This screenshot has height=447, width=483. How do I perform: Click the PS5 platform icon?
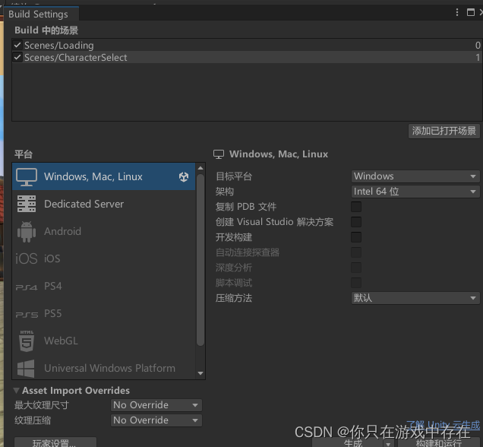[27, 314]
